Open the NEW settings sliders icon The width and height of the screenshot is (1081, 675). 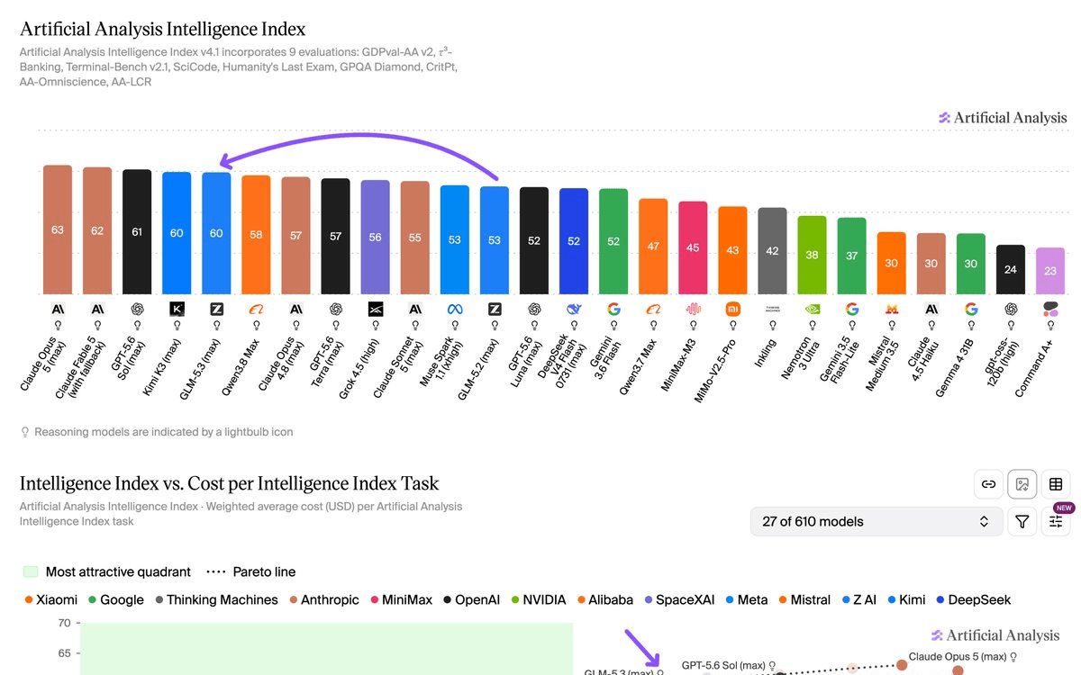[x=1056, y=521]
